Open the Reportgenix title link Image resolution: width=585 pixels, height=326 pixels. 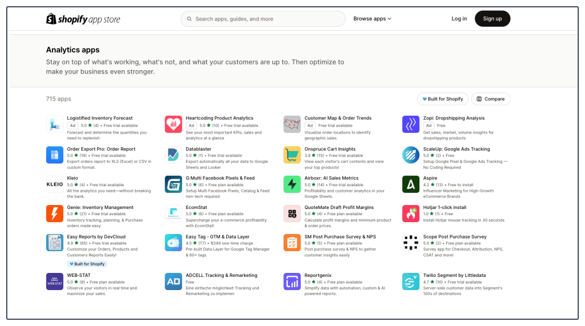[x=318, y=275]
